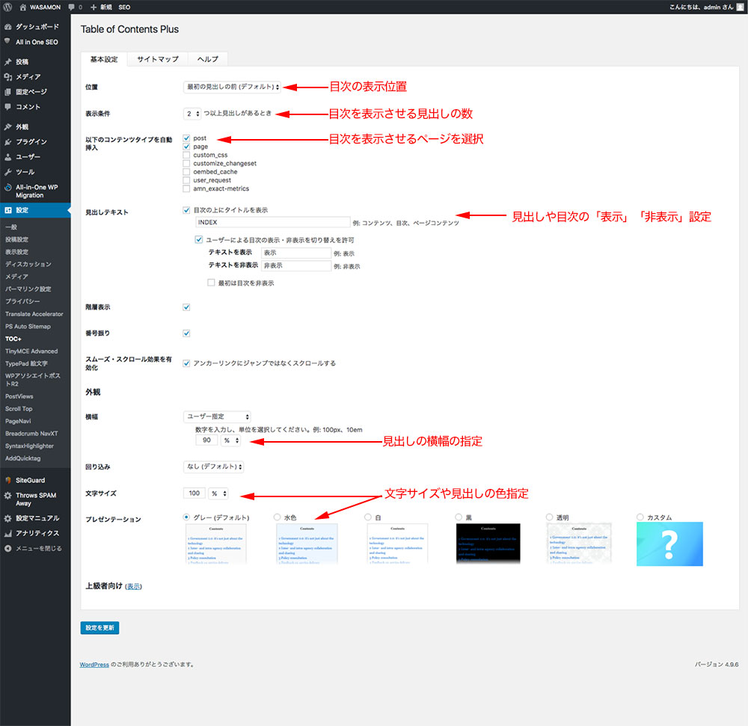The height and width of the screenshot is (726, 748).
Task: Open the WordPress footer link
Action: 94,665
